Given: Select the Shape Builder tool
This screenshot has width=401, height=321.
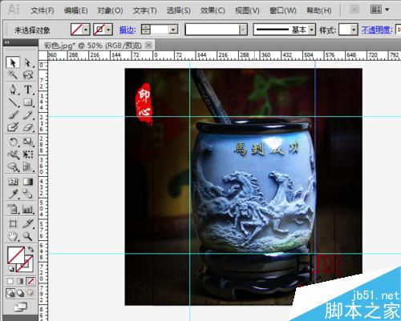Looking at the screenshot, I should [12, 167].
